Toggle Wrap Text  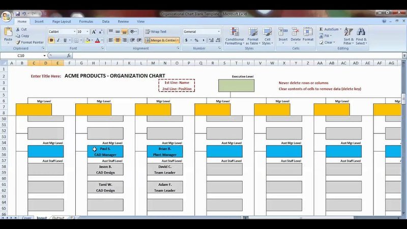pos(156,32)
